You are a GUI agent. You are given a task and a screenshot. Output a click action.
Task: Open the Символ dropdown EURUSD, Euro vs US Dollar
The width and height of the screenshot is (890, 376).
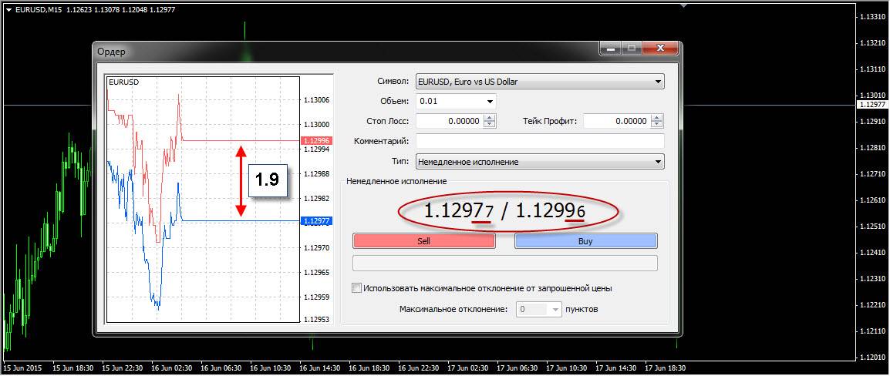coord(539,82)
